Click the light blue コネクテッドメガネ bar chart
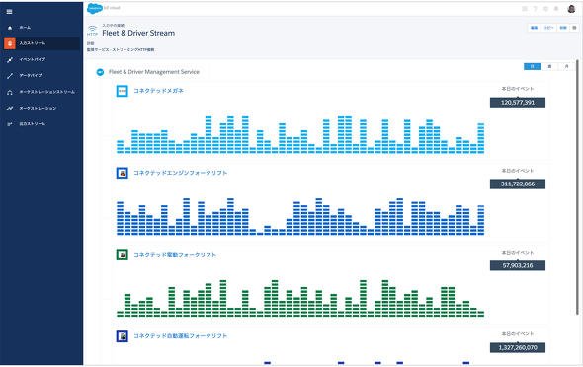Viewport: 583px width, 367px height. 300,135
